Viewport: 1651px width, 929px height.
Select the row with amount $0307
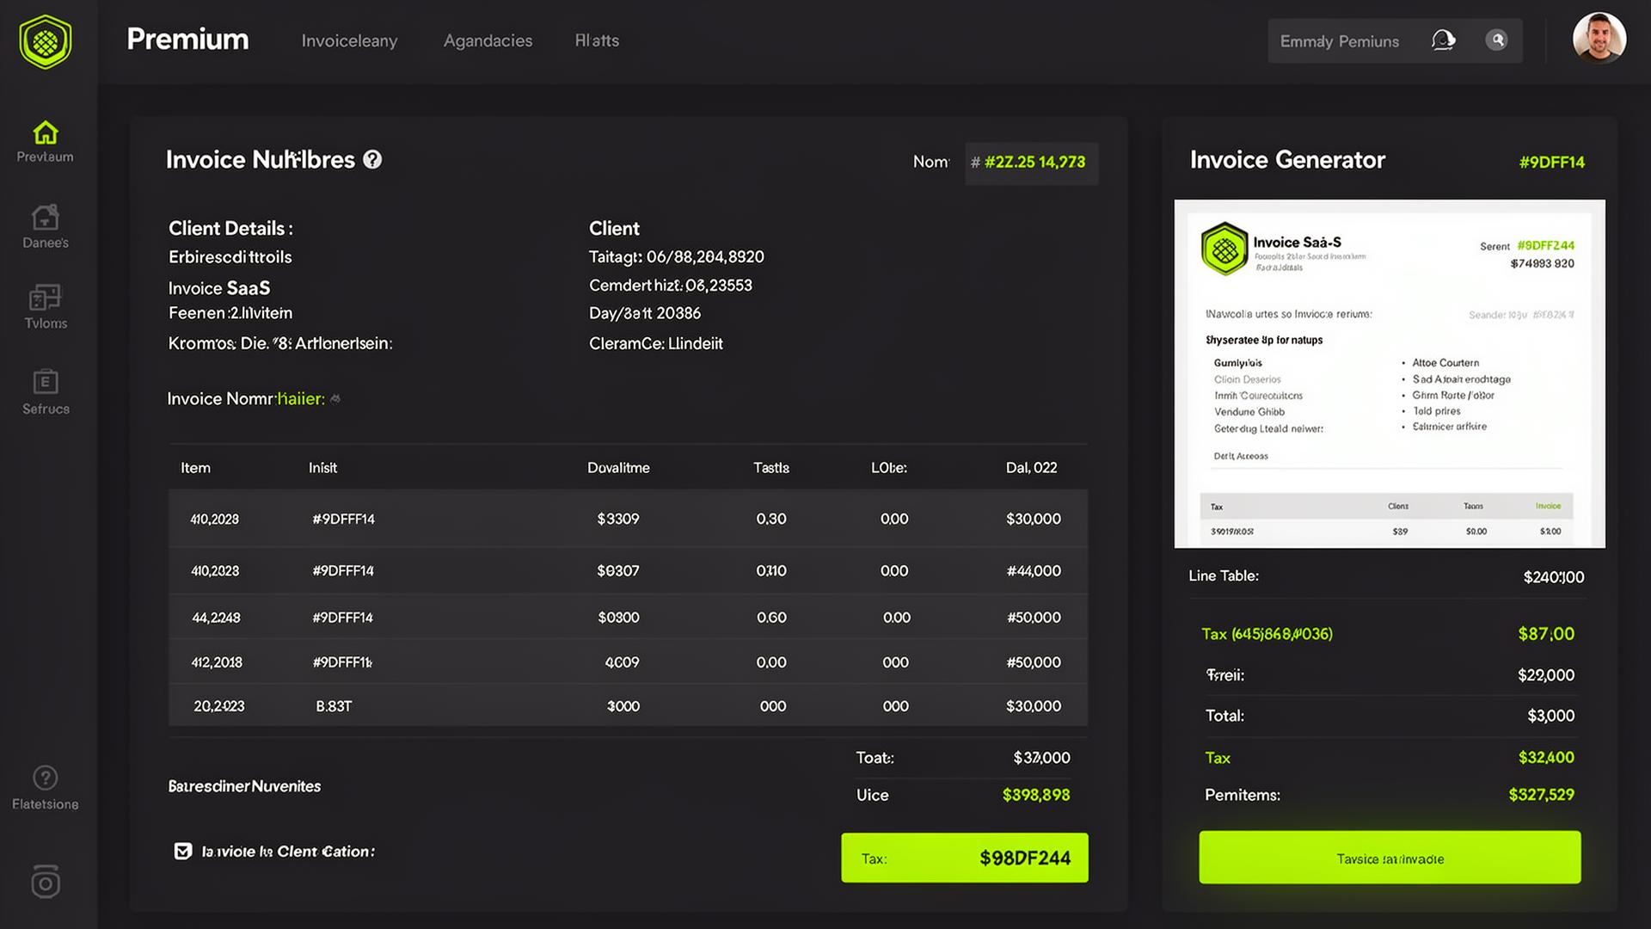pos(628,570)
